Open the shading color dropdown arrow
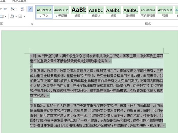Image resolution: width=178 pixels, height=133 pixels. [x=16, y=17]
